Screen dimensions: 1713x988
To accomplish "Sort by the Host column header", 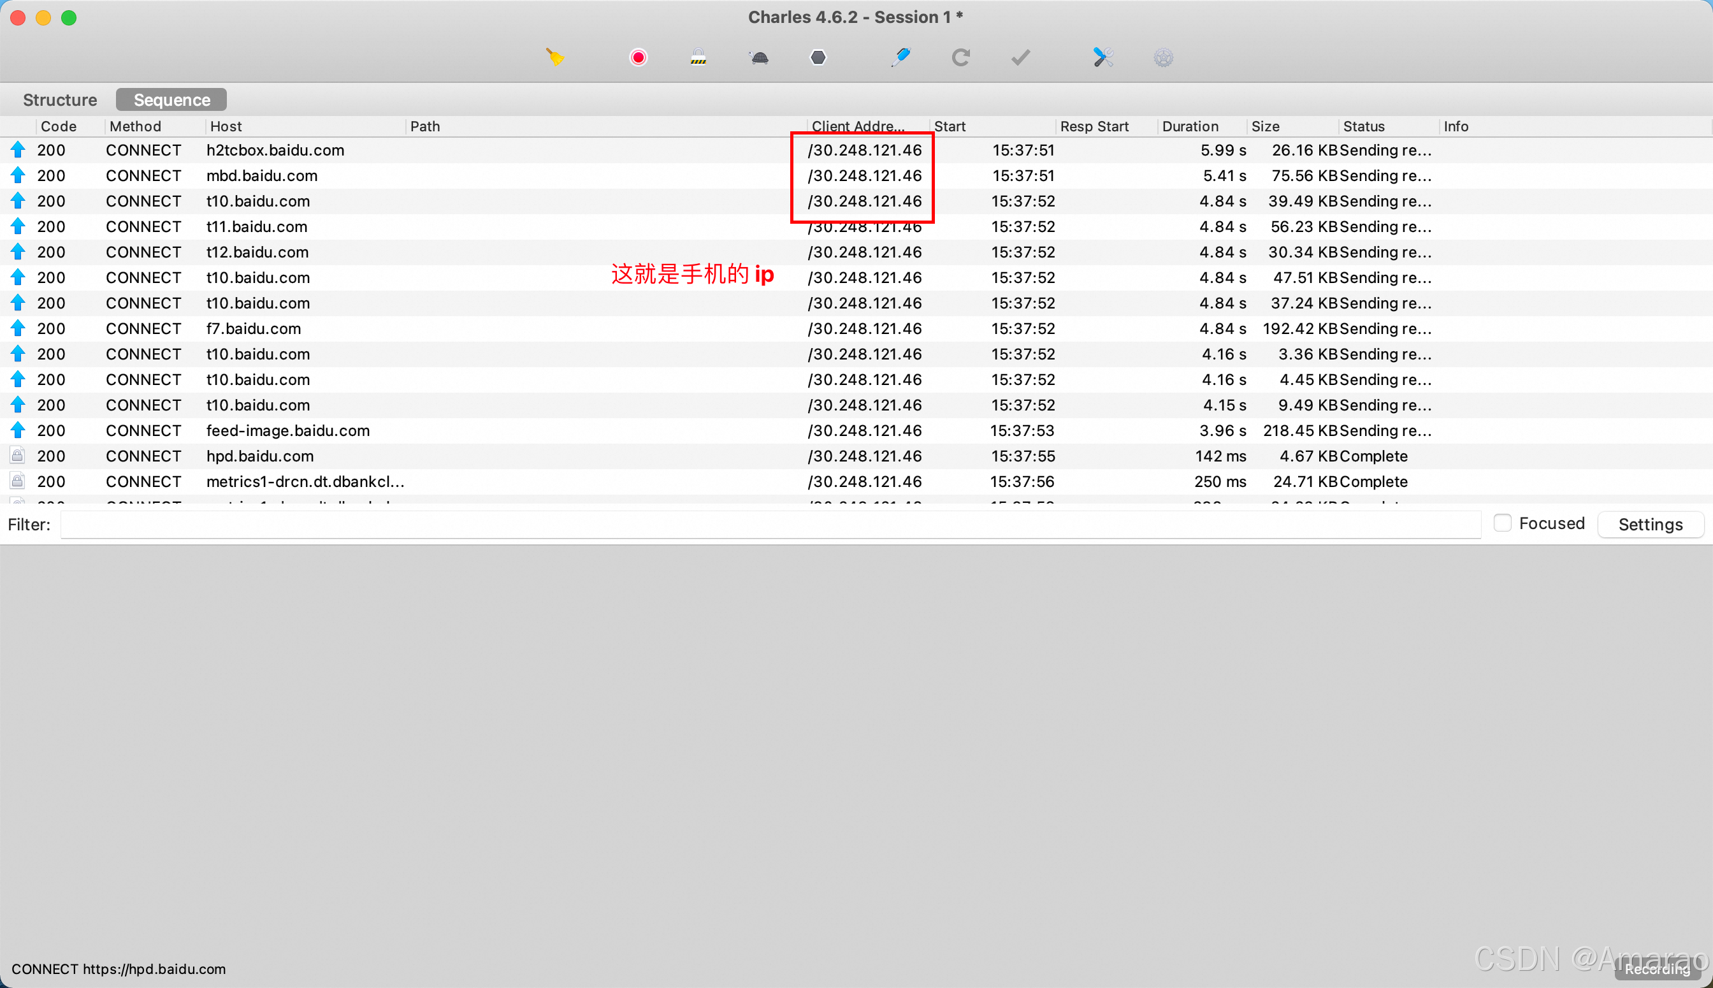I will pyautogui.click(x=226, y=126).
